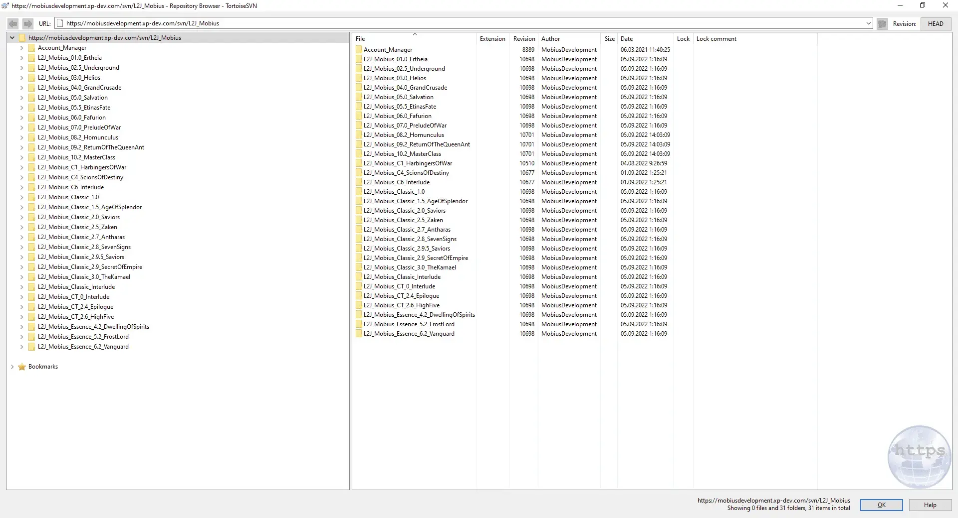Expand the Bookmarks node
958x518 pixels.
pos(12,367)
